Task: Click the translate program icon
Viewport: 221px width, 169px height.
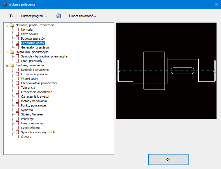Action: coord(11,16)
